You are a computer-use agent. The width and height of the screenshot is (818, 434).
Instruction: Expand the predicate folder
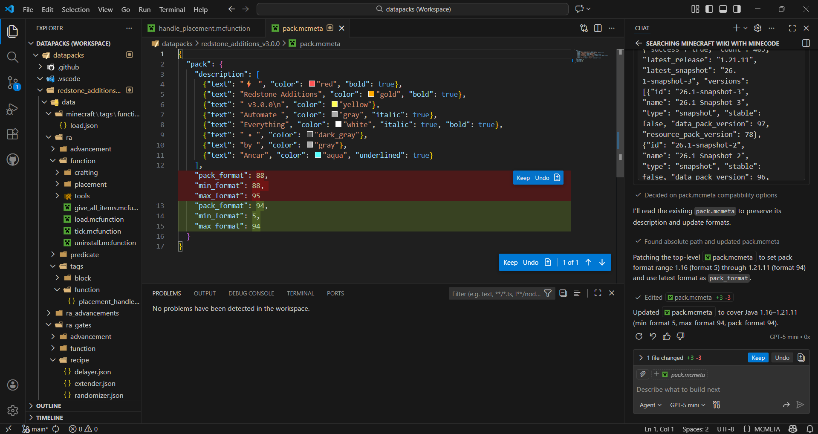coord(53,255)
